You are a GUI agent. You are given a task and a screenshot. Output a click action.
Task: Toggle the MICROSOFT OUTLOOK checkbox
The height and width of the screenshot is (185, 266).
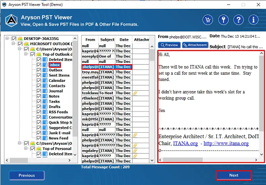click(x=20, y=44)
